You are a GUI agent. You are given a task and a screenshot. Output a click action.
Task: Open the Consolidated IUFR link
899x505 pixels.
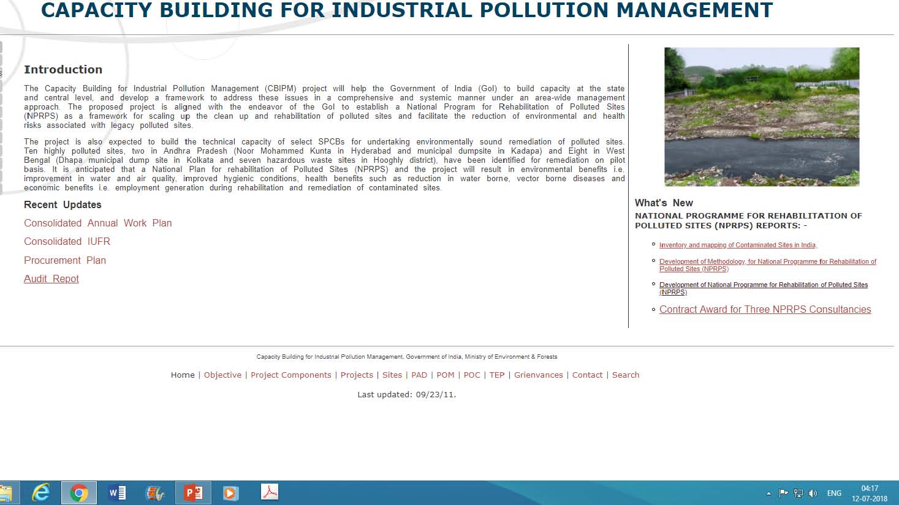coord(67,242)
